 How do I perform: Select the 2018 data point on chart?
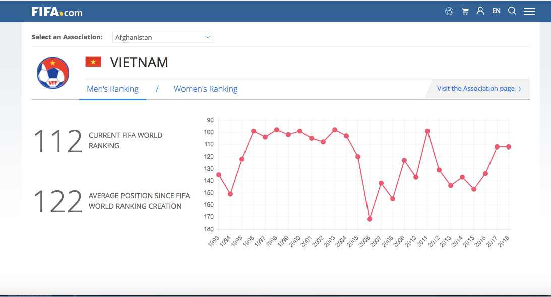click(x=509, y=147)
